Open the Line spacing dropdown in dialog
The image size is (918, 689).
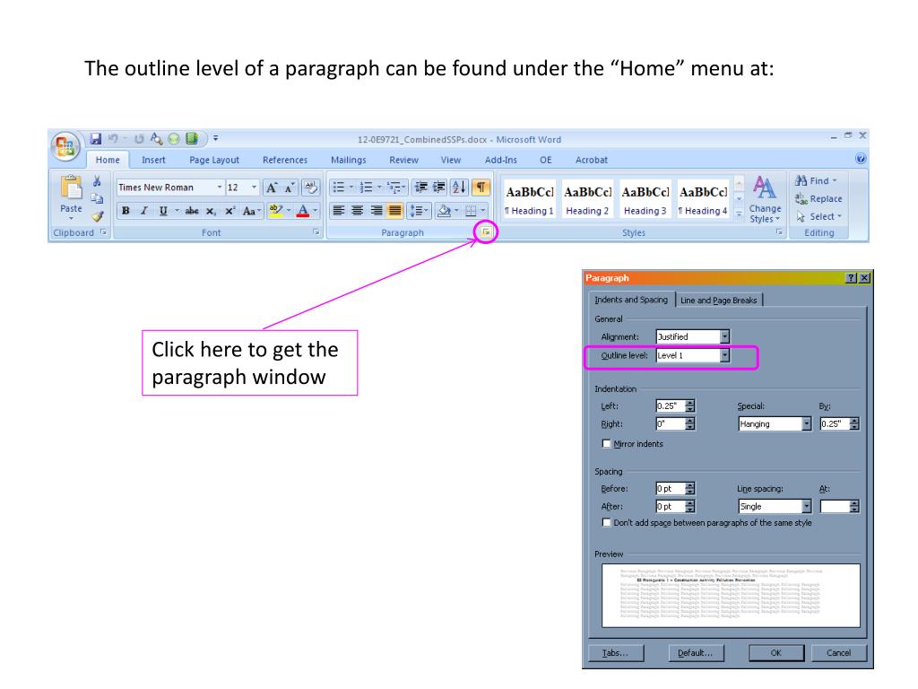[807, 506]
